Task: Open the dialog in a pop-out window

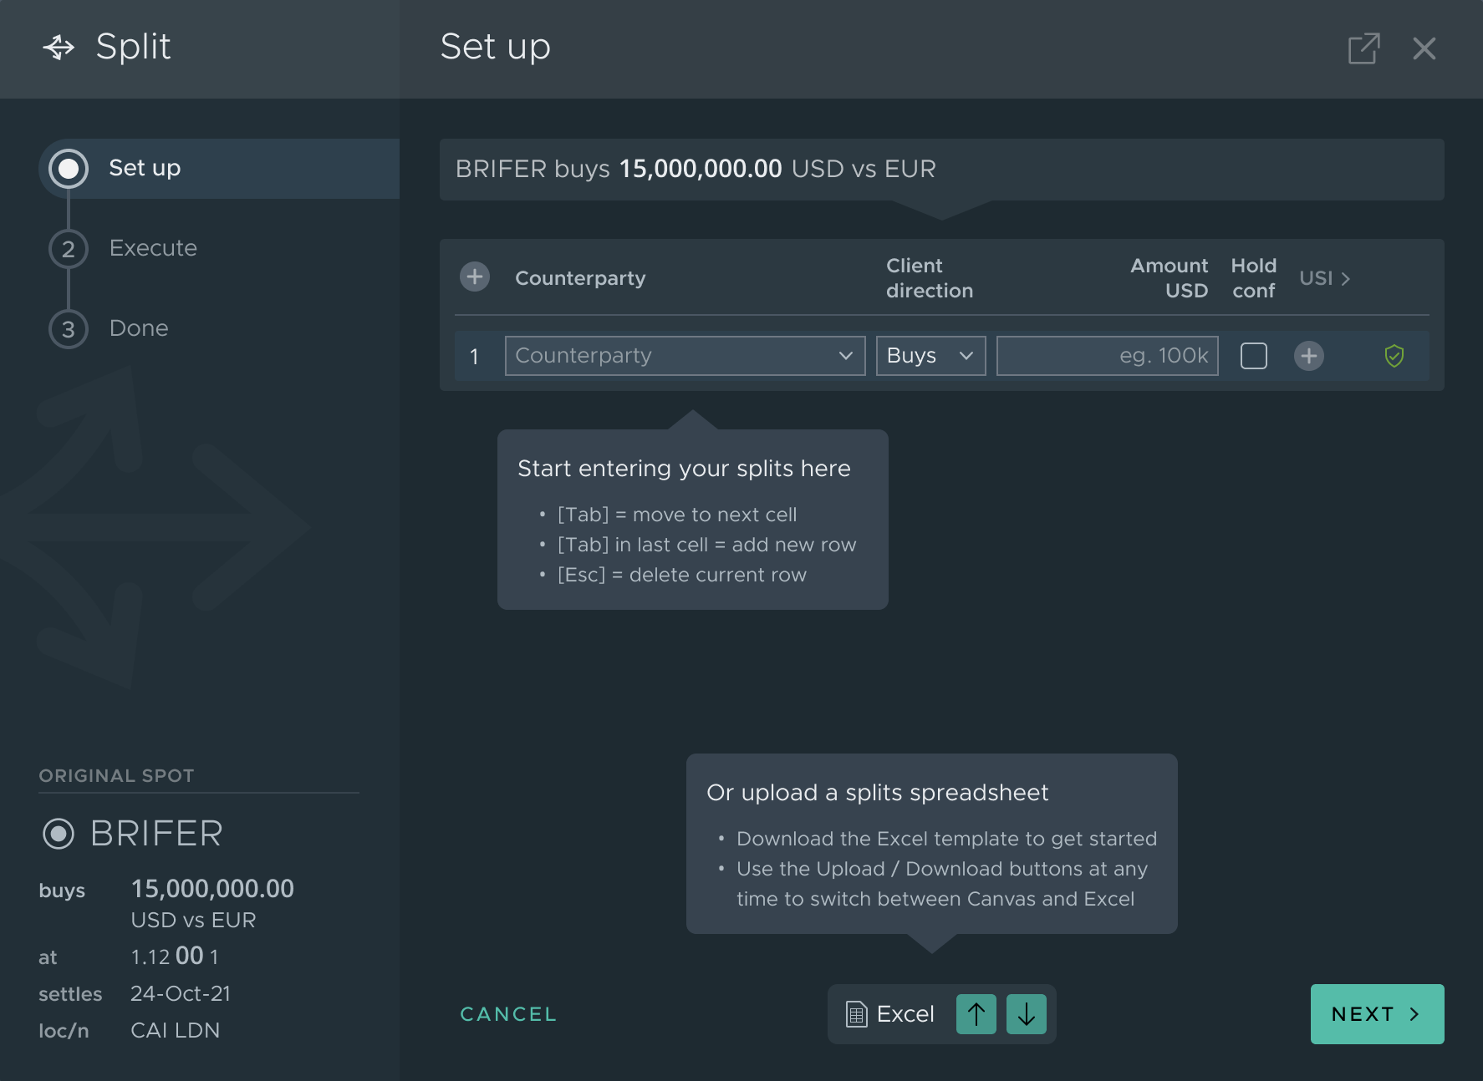Action: (1363, 48)
